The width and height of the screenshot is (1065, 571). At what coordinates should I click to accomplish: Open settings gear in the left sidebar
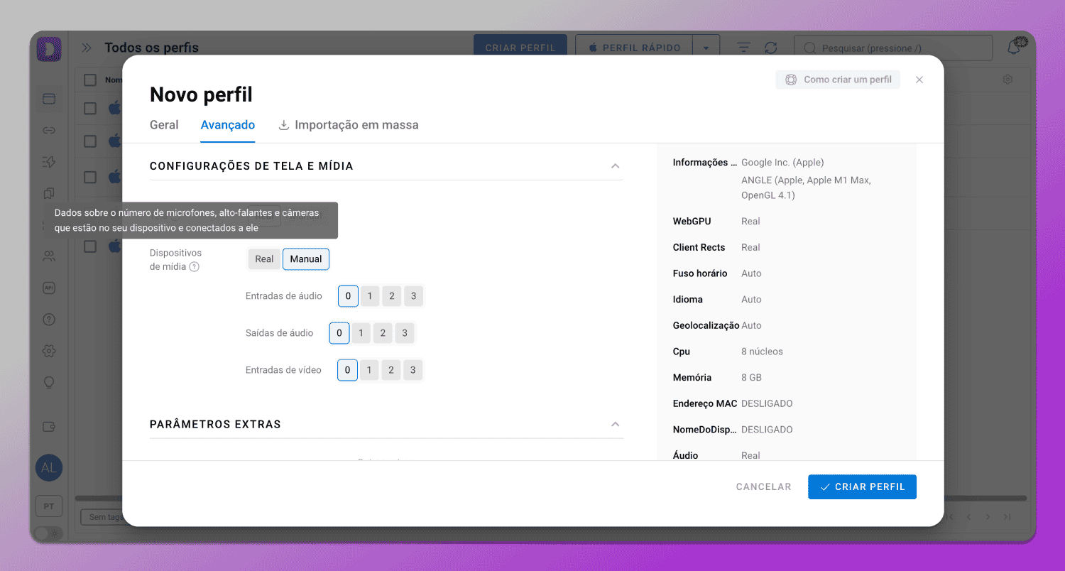(x=49, y=351)
